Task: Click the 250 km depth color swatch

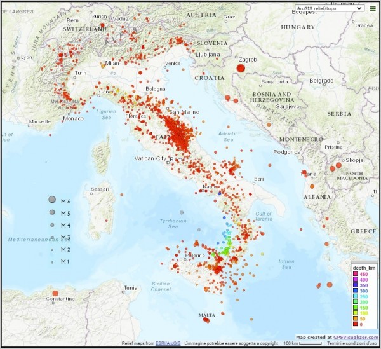Action: pyautogui.click(x=356, y=296)
